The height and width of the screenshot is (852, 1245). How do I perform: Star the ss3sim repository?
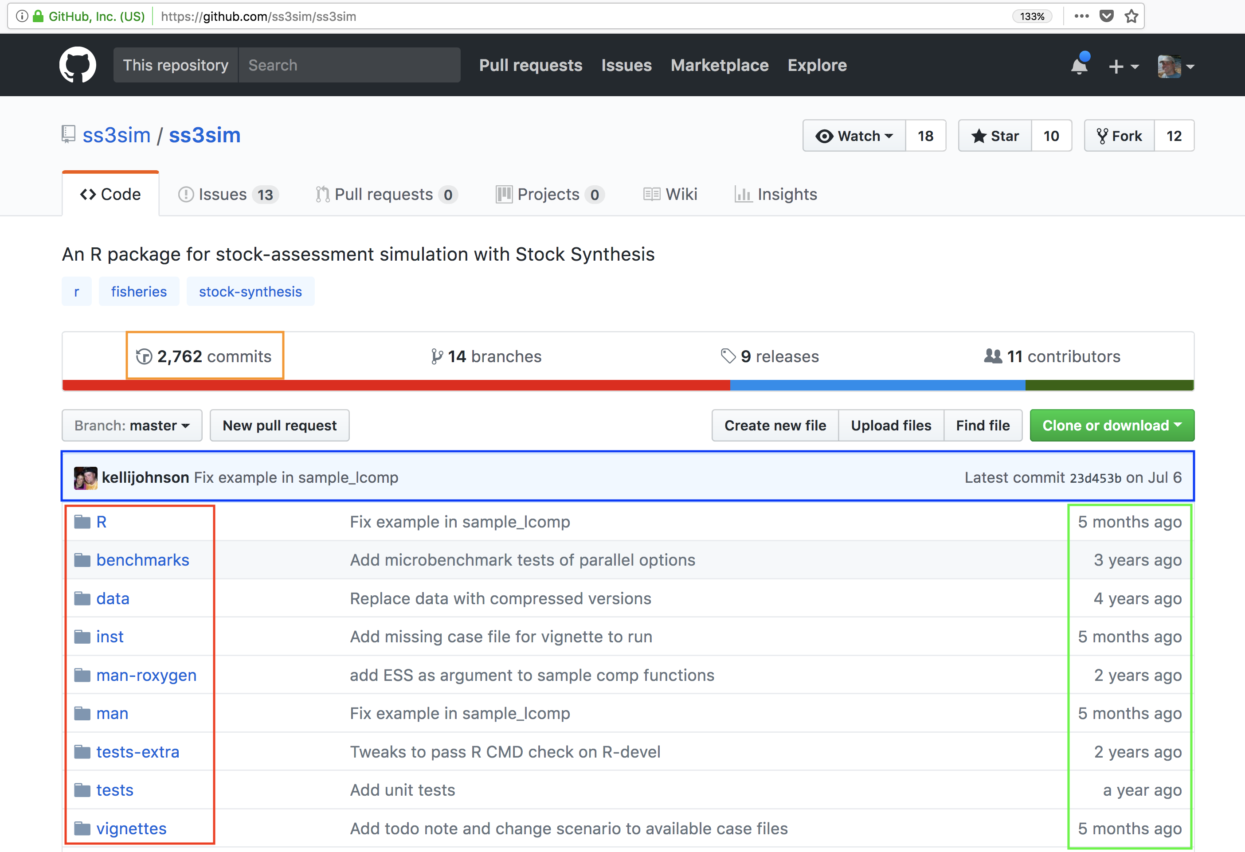pyautogui.click(x=995, y=136)
